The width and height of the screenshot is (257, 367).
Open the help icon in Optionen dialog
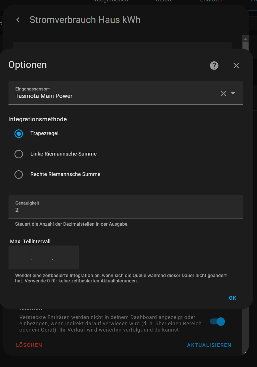point(214,66)
